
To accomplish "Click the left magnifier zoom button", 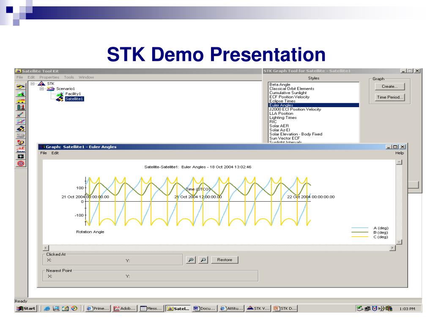I will tap(191, 260).
